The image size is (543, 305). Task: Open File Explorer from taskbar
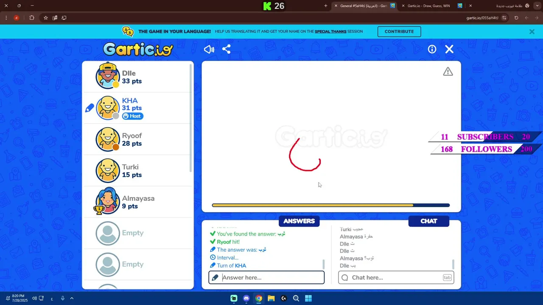click(x=271, y=298)
